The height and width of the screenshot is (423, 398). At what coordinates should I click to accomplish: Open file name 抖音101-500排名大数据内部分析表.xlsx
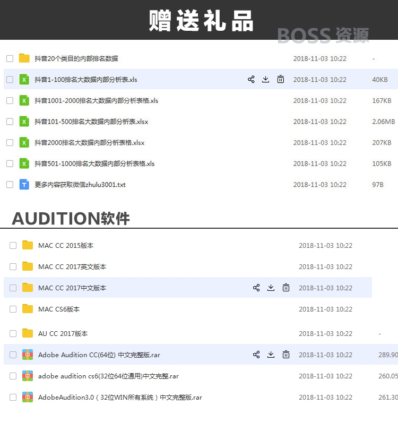[91, 122]
